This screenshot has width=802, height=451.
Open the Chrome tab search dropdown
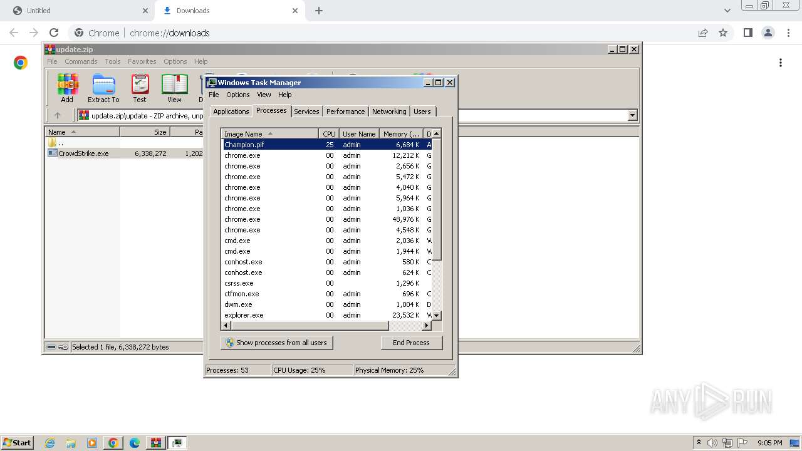(727, 11)
